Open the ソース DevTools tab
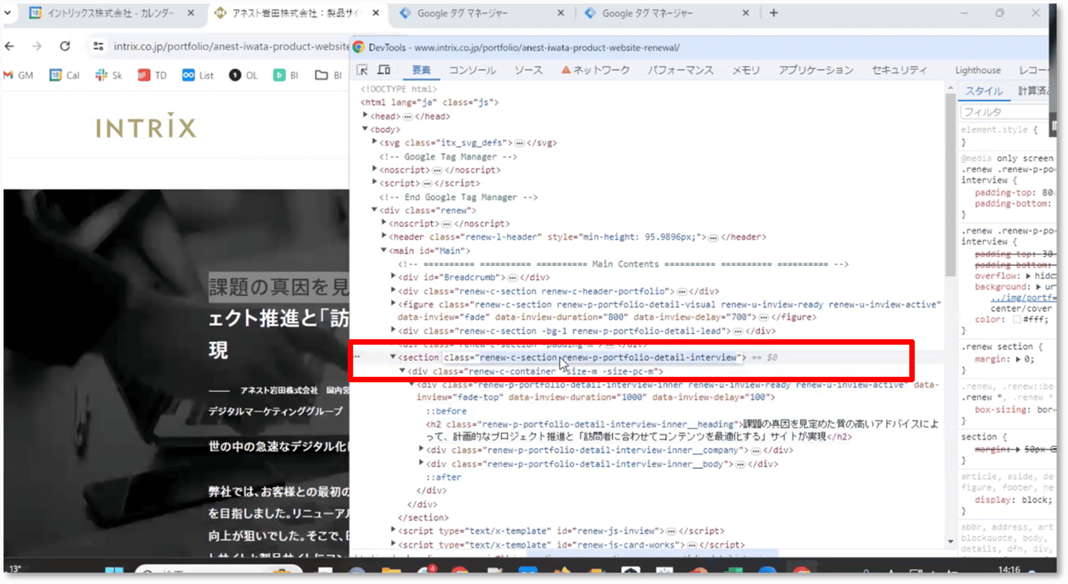 point(528,70)
